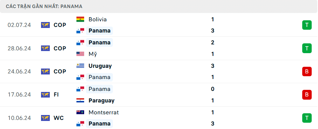Click the world map icon beside WC

tap(45, 118)
